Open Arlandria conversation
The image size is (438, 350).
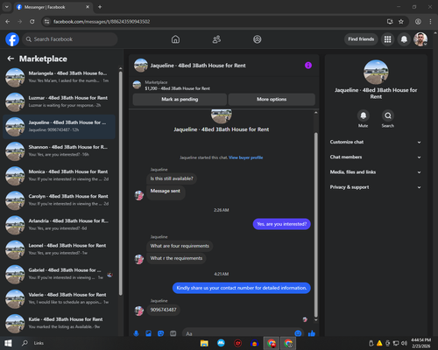(59, 225)
